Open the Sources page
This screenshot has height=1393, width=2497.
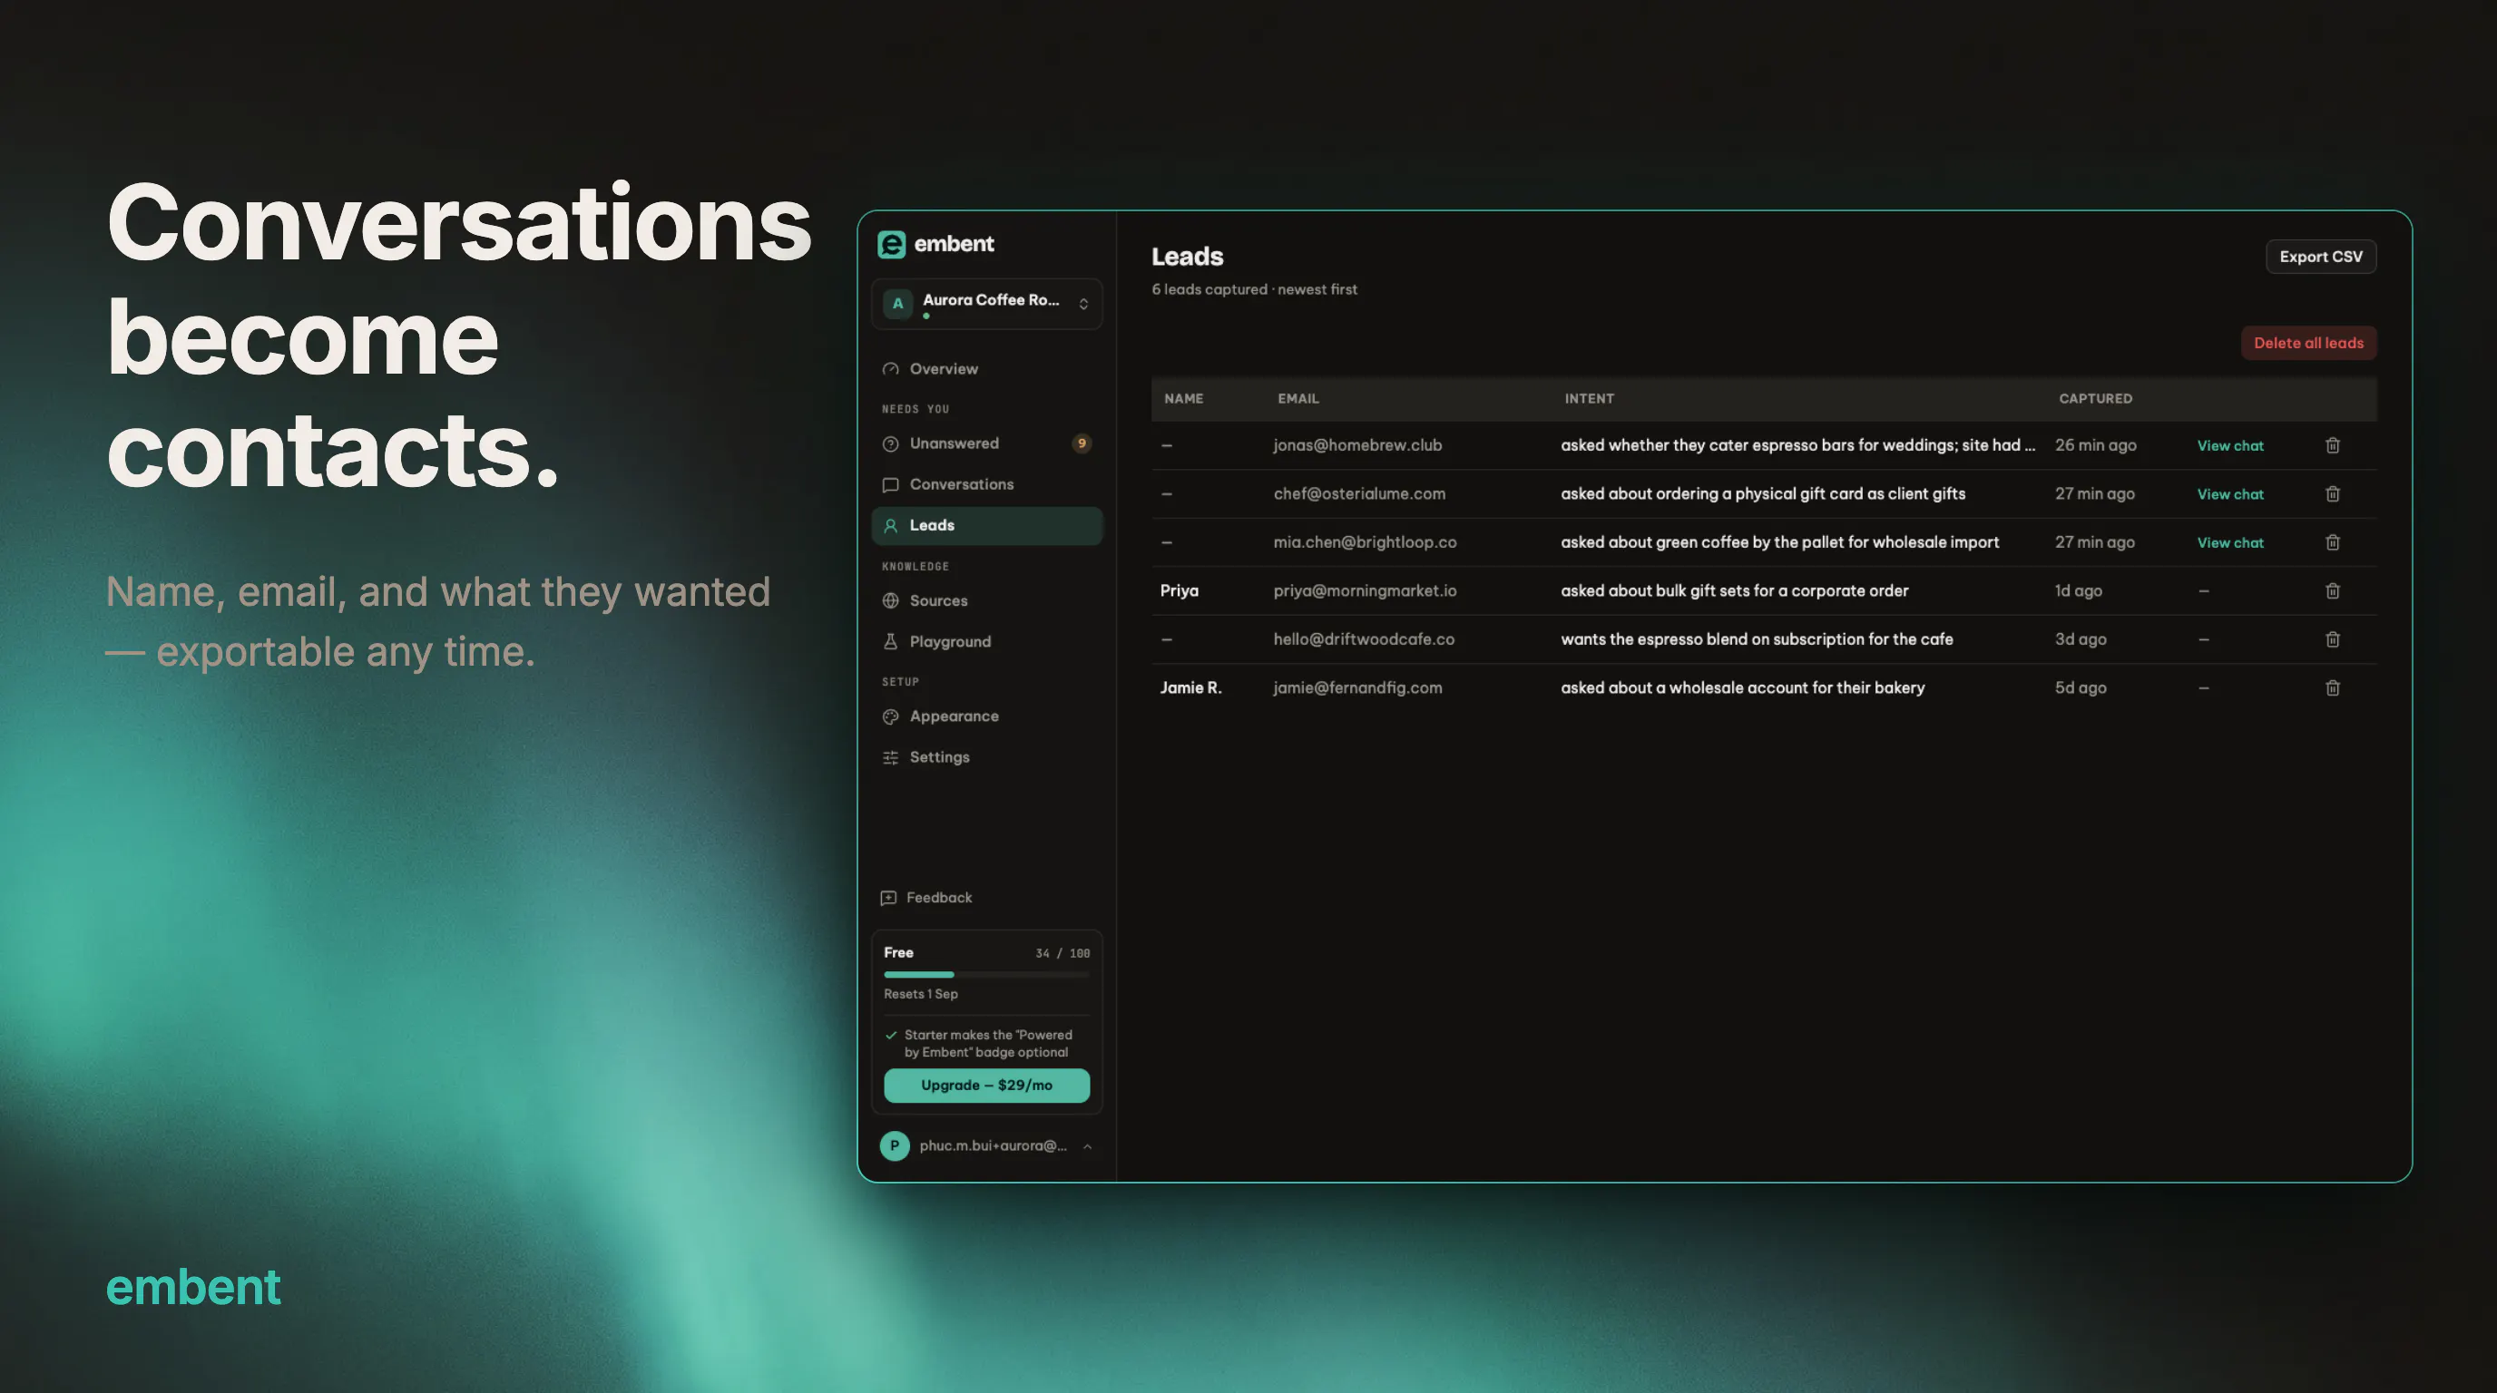(987, 600)
